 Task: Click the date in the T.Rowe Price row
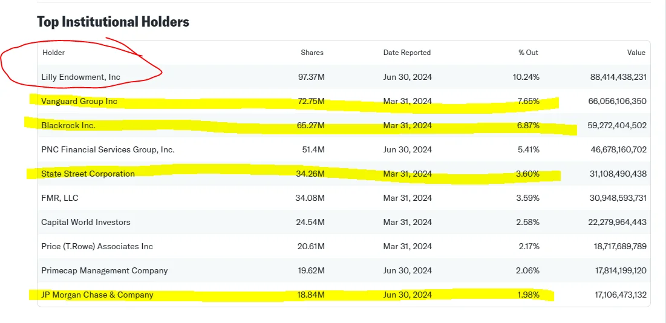click(x=408, y=247)
